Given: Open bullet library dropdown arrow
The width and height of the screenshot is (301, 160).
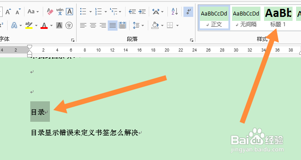Looking at the screenshot, I should pos(90,12).
